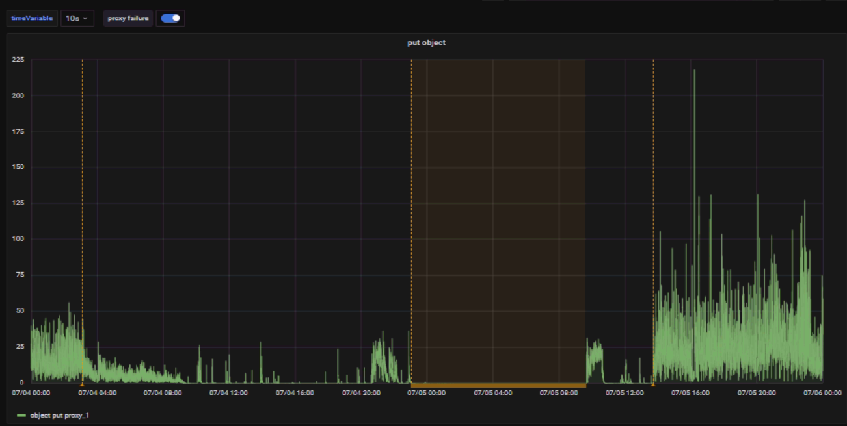The width and height of the screenshot is (847, 426).
Task: Click the 100 value on the y-axis
Action: [18, 239]
